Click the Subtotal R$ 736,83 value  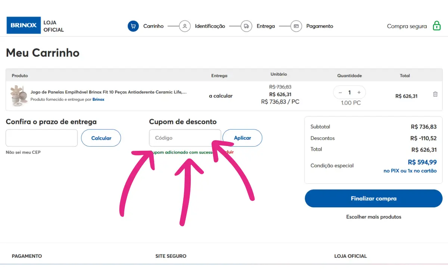coord(424,127)
